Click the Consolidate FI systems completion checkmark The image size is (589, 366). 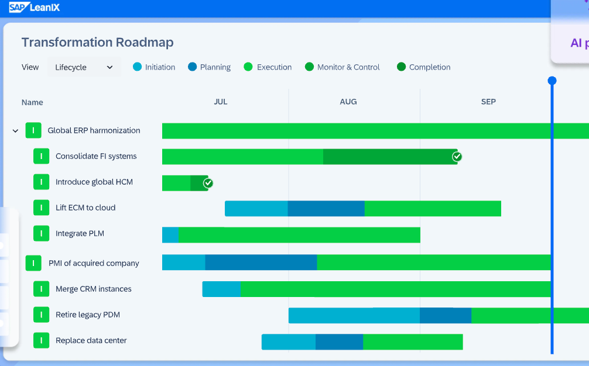457,156
